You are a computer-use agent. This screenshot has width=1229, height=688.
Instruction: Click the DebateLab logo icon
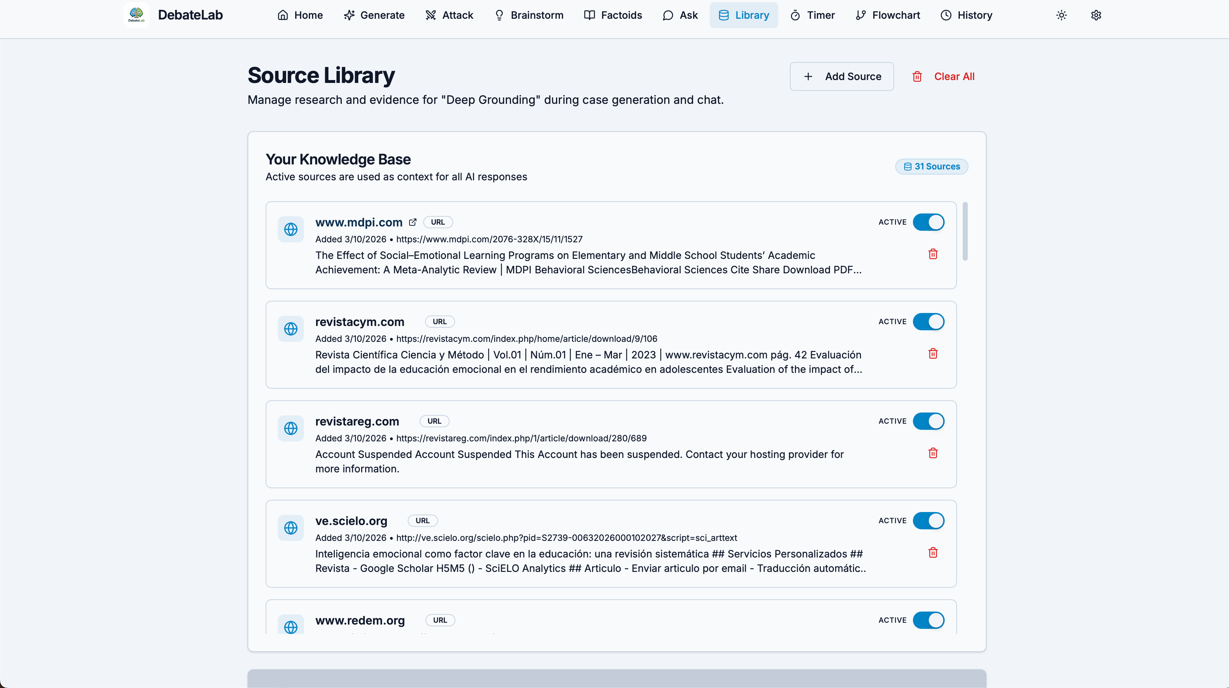[x=136, y=15]
